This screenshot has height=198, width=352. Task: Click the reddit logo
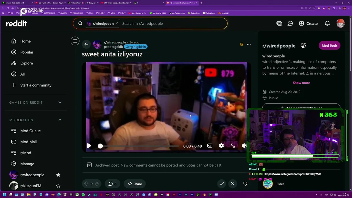click(16, 24)
